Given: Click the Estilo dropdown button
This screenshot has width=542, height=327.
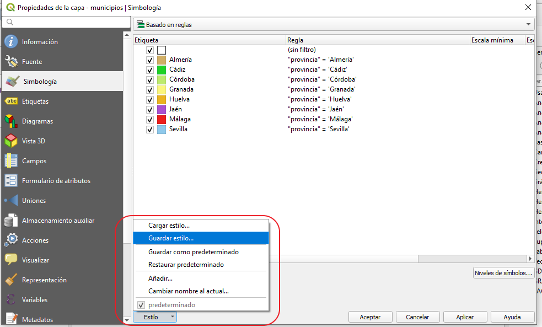Looking at the screenshot, I should [x=155, y=317].
